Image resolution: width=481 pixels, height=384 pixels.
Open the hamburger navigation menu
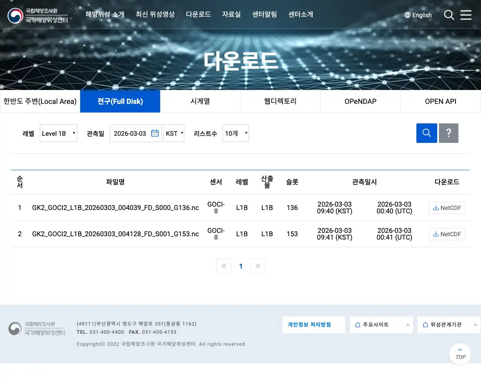tap(466, 15)
